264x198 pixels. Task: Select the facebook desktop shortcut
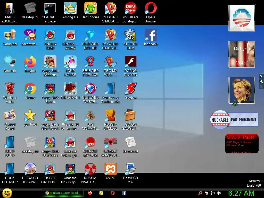coord(151,37)
